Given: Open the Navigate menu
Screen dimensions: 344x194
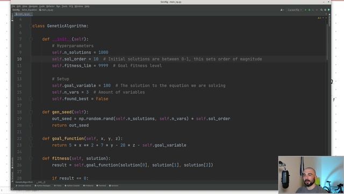Looking at the screenshot, I should (33, 6).
